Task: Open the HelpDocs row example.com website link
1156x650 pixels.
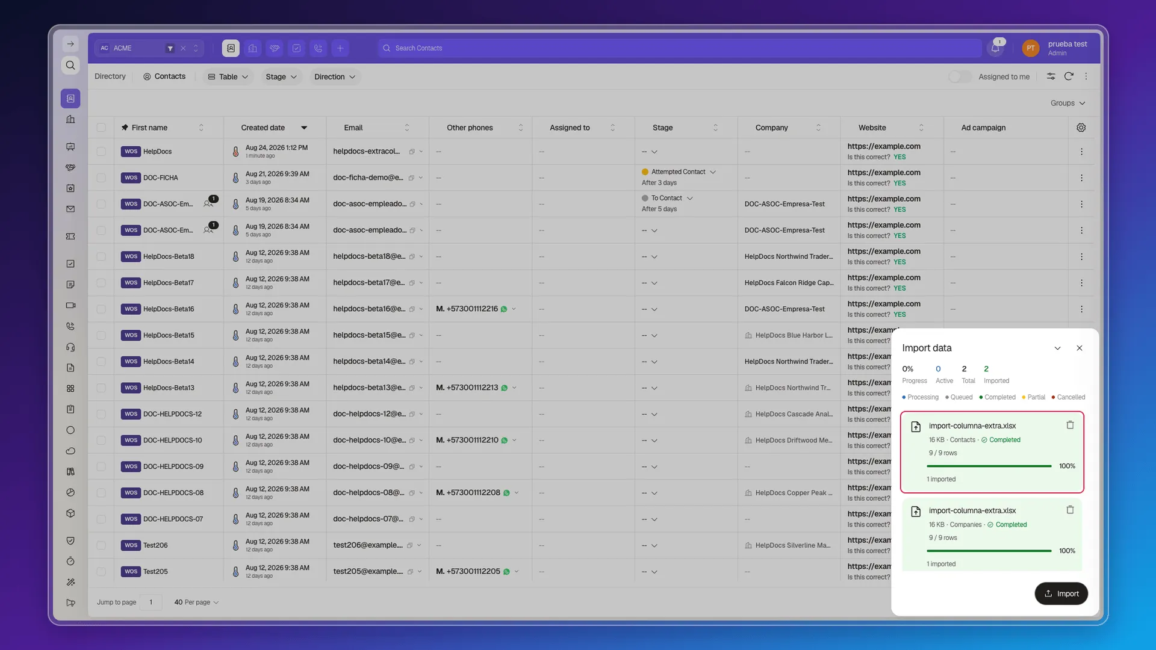Action: [883, 146]
